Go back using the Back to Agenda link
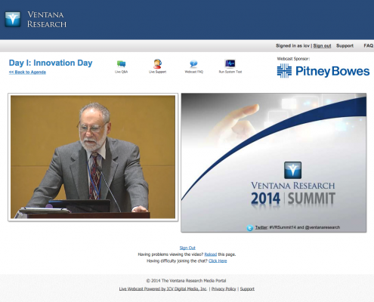374x302 pixels. click(27, 72)
